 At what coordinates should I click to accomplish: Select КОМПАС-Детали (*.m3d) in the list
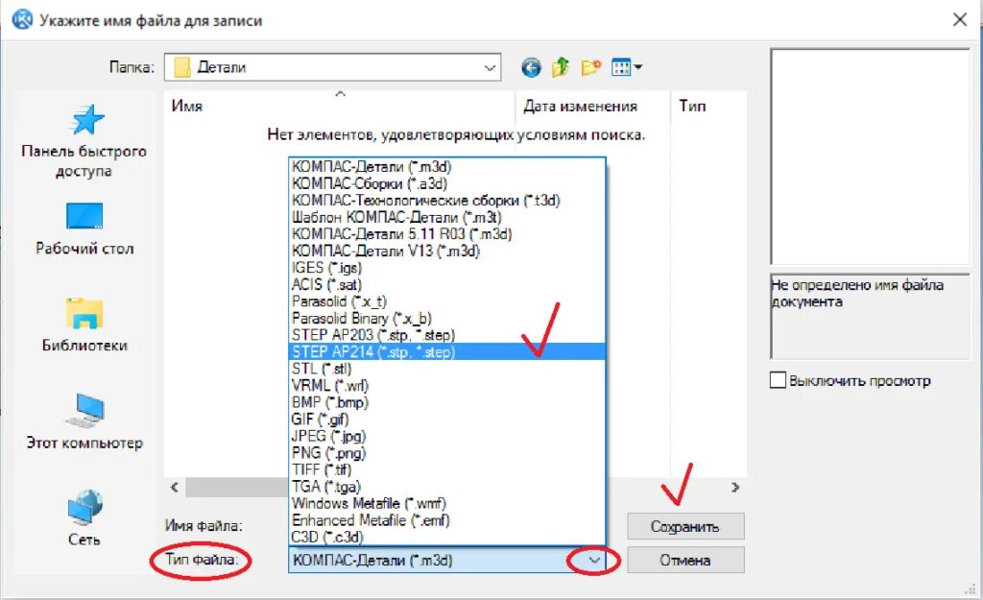click(x=447, y=167)
